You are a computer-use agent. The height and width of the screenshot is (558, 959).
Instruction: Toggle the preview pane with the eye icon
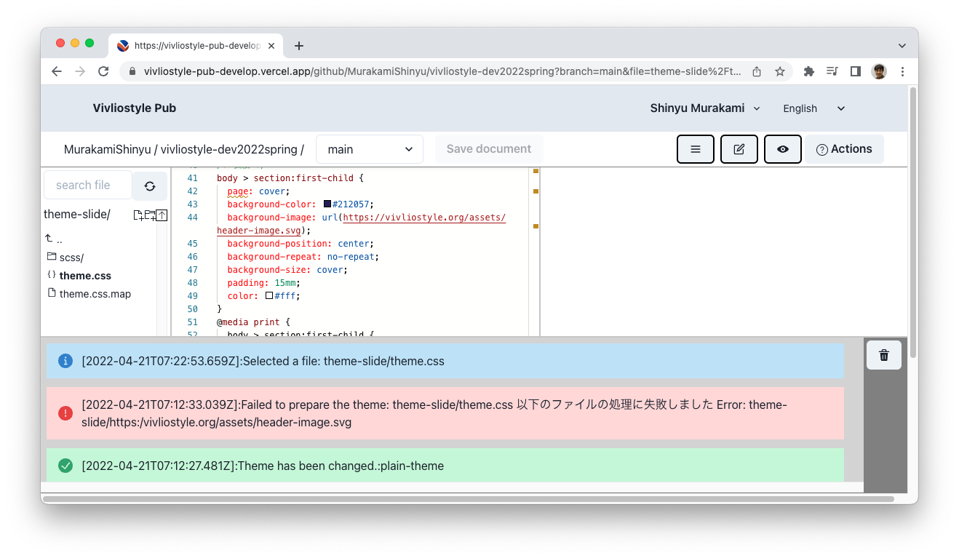[782, 148]
